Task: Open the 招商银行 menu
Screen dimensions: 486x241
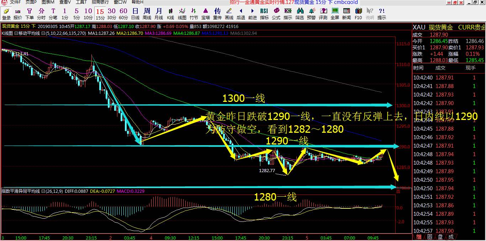Action: [x=100, y=2]
